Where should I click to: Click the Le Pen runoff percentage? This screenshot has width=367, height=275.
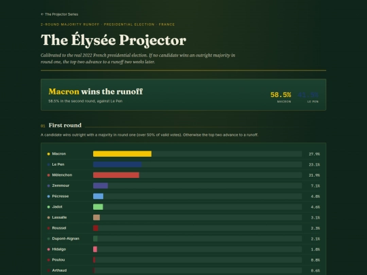point(308,94)
